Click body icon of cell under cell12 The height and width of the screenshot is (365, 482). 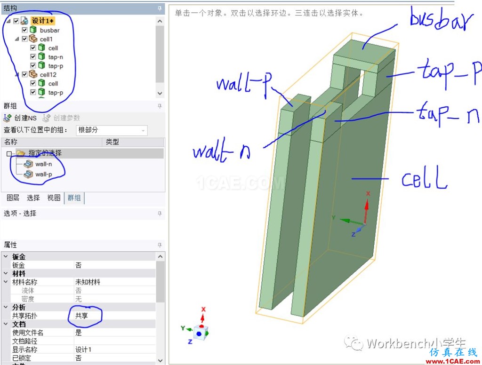point(41,83)
